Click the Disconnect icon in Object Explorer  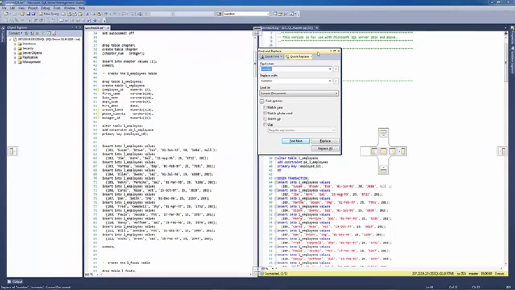32,33
